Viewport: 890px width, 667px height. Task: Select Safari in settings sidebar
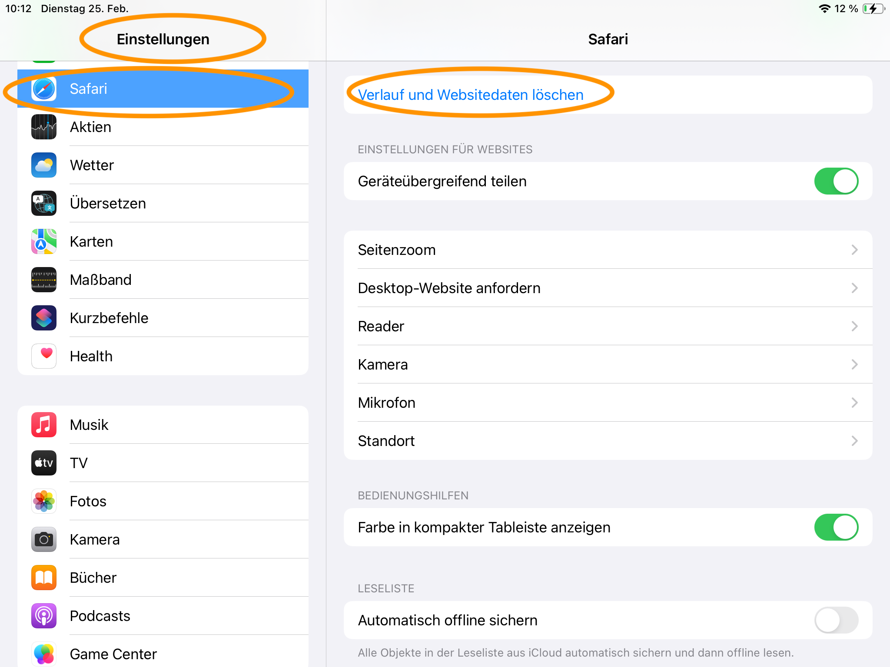click(x=163, y=89)
